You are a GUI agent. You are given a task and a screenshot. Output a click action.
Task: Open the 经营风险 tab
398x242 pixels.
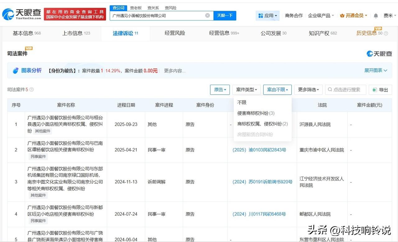click(x=175, y=33)
